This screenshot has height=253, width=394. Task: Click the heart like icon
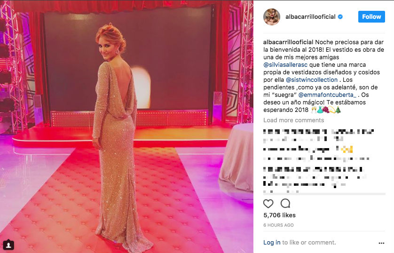coord(268,204)
